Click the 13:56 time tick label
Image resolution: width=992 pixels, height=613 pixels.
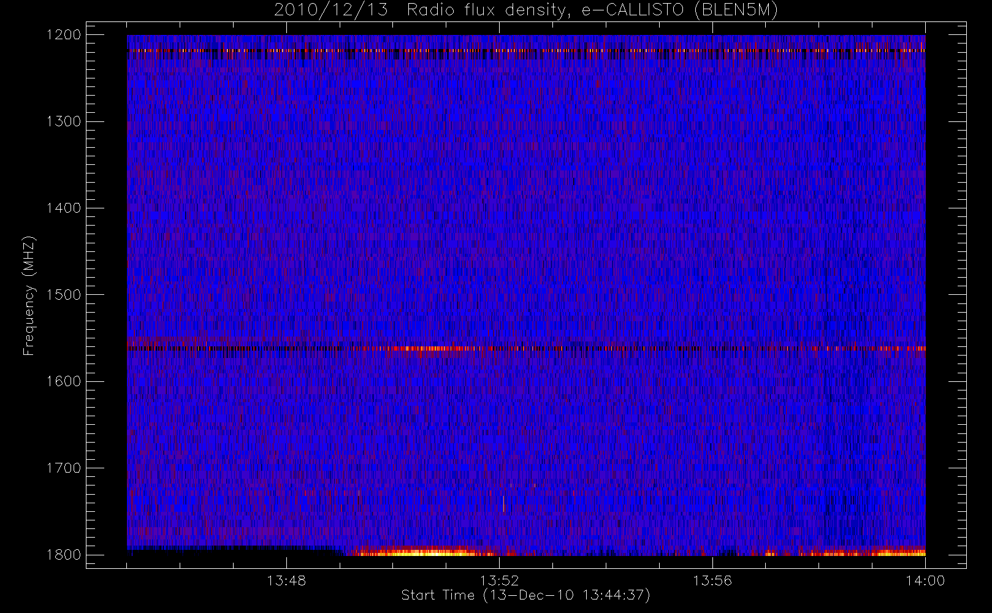pyautogui.click(x=712, y=581)
